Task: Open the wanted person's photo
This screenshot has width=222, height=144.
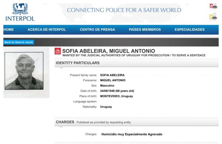Action: [24, 70]
